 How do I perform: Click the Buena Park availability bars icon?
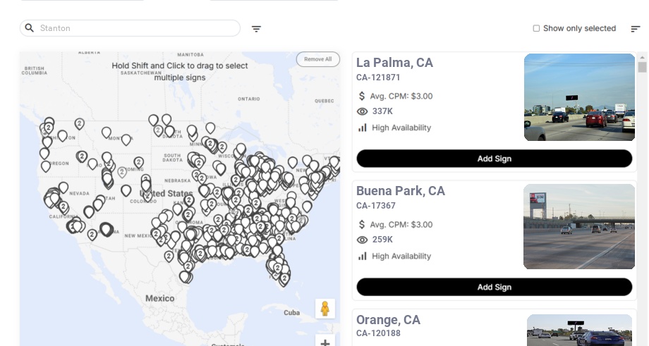click(363, 256)
